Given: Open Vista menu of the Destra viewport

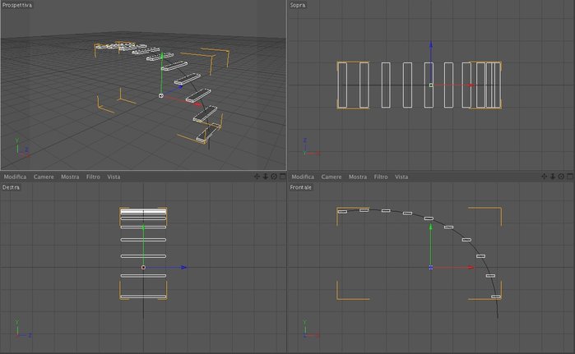Looking at the screenshot, I should click(114, 177).
